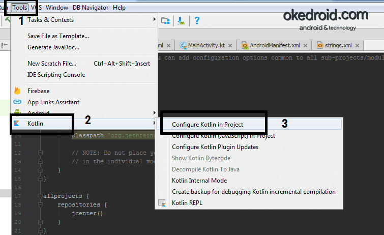Close the AndroidManifest.xml tab

click(x=305, y=46)
